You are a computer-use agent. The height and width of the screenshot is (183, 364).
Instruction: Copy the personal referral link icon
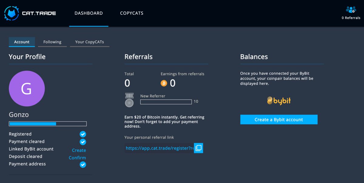pyautogui.click(x=198, y=148)
